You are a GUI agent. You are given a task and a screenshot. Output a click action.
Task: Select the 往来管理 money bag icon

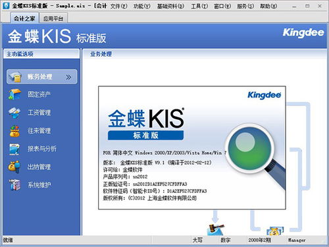14,131
